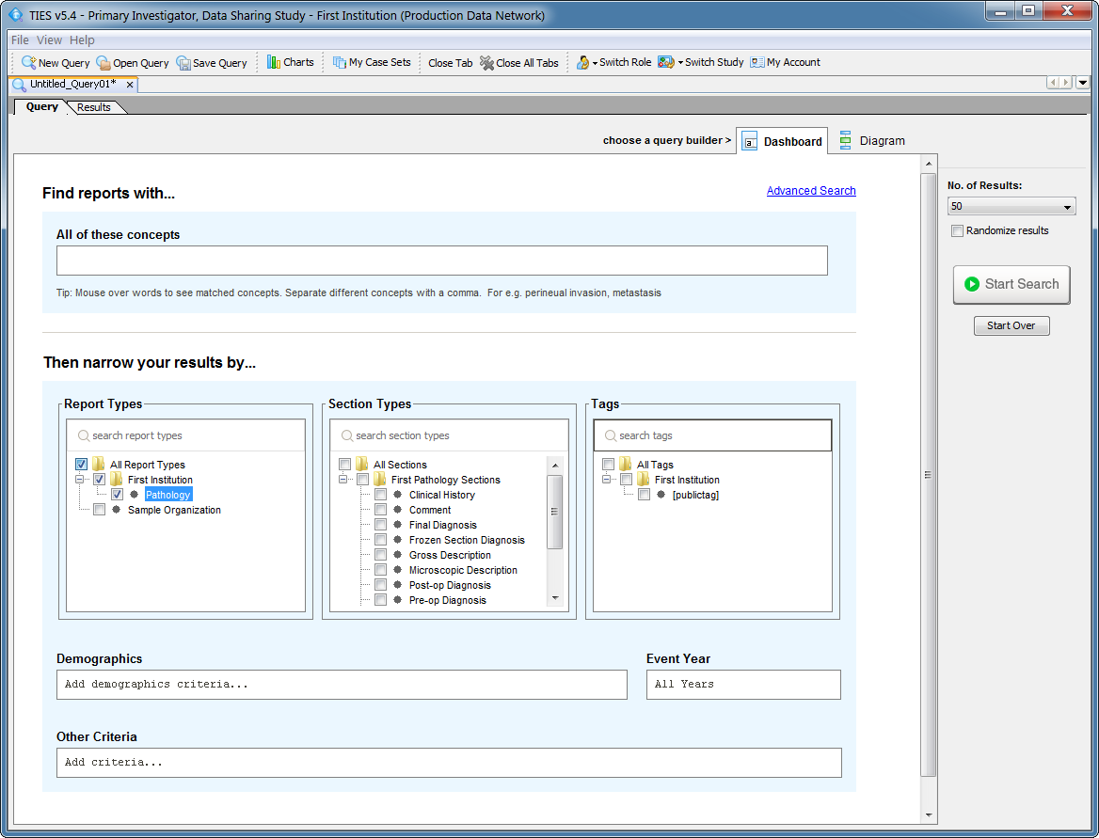
Task: Switch to the Results tab
Action: pos(94,106)
